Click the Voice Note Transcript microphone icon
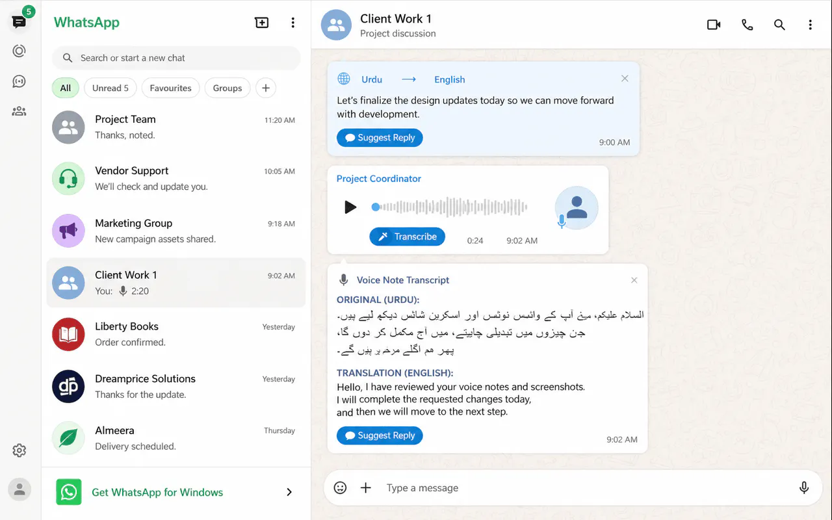 click(x=344, y=280)
